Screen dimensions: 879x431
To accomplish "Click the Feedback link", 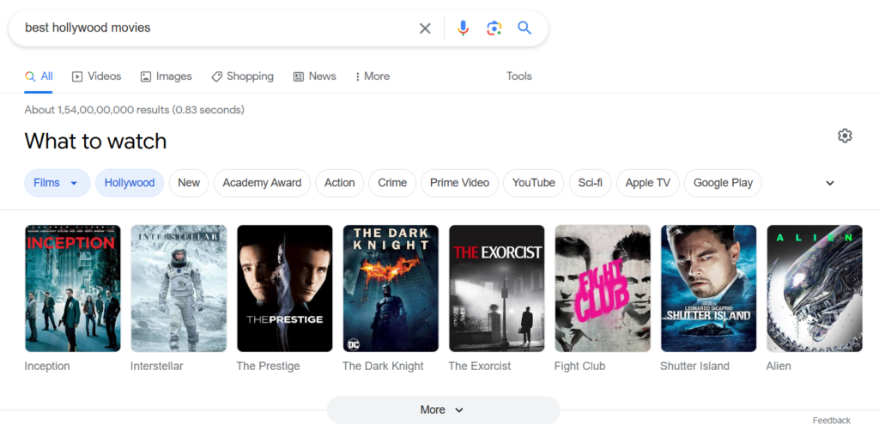I will pos(831,421).
